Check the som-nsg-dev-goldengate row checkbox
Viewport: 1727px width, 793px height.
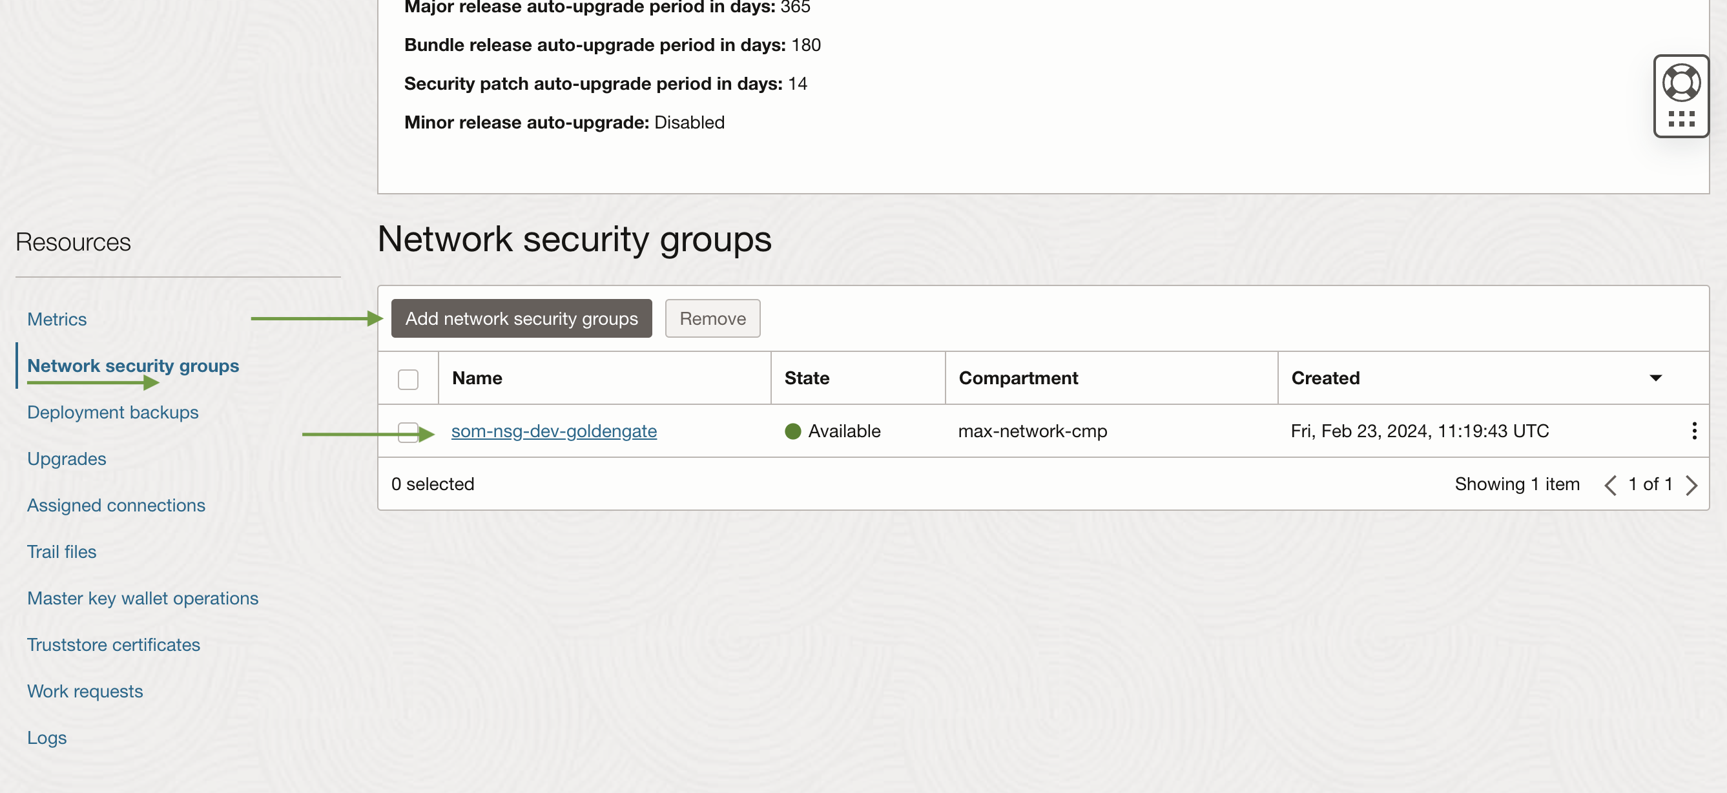pos(407,431)
